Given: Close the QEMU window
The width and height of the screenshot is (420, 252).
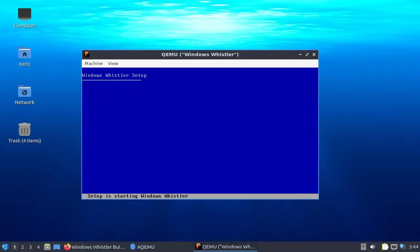Looking at the screenshot, I should point(314,54).
